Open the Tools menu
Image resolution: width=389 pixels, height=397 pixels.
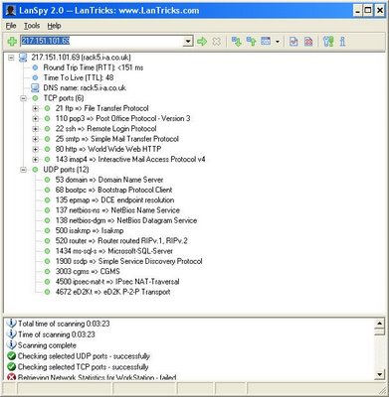[x=32, y=26]
